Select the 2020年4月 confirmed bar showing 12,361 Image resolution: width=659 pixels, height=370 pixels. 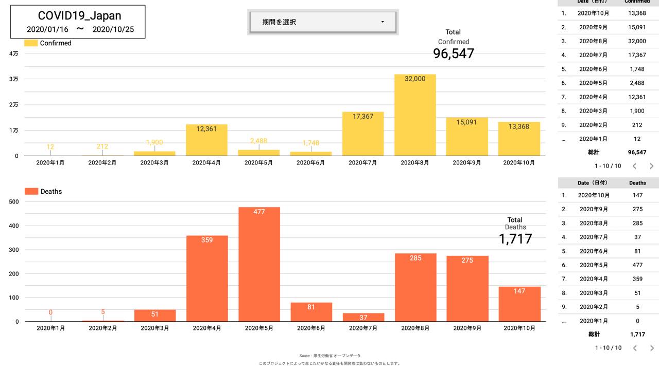(206, 140)
